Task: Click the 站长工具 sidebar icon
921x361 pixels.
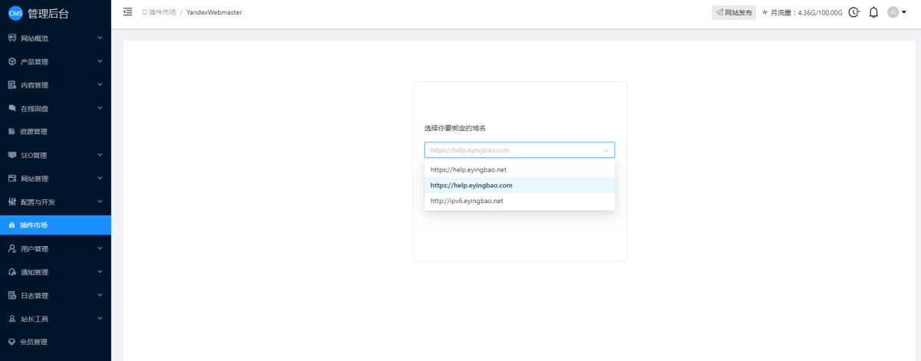Action: click(x=12, y=319)
